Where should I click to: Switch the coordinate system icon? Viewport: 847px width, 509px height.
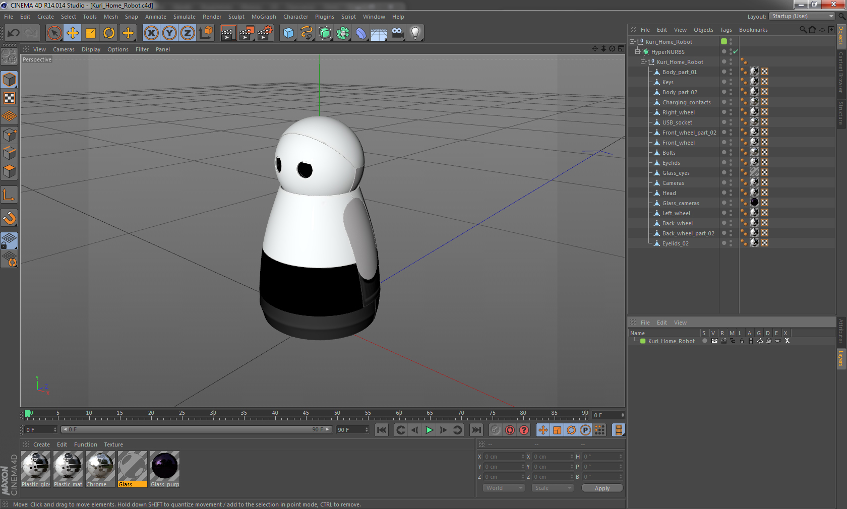(x=206, y=33)
